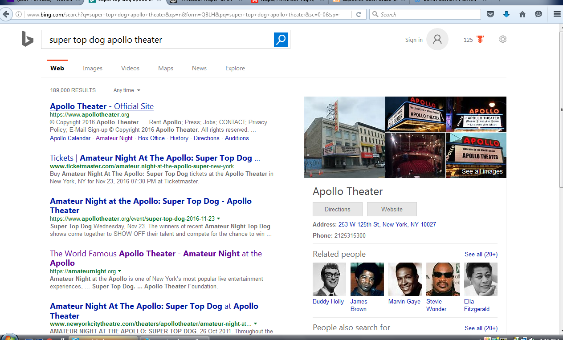Click the search magnifier in Firefox search box
Viewport: 563px width, 340px height.
click(375, 15)
